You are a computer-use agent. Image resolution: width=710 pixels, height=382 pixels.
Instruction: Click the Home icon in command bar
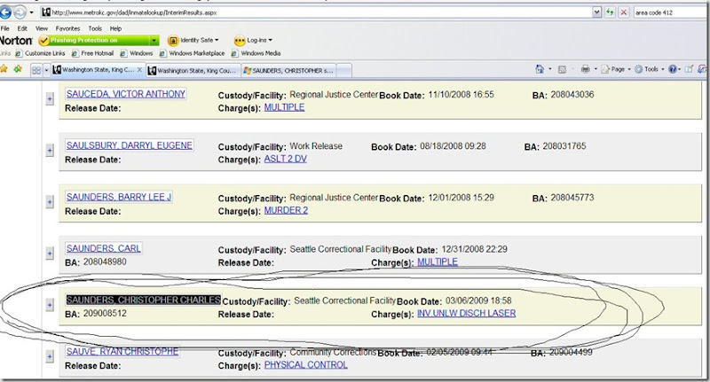coord(540,69)
